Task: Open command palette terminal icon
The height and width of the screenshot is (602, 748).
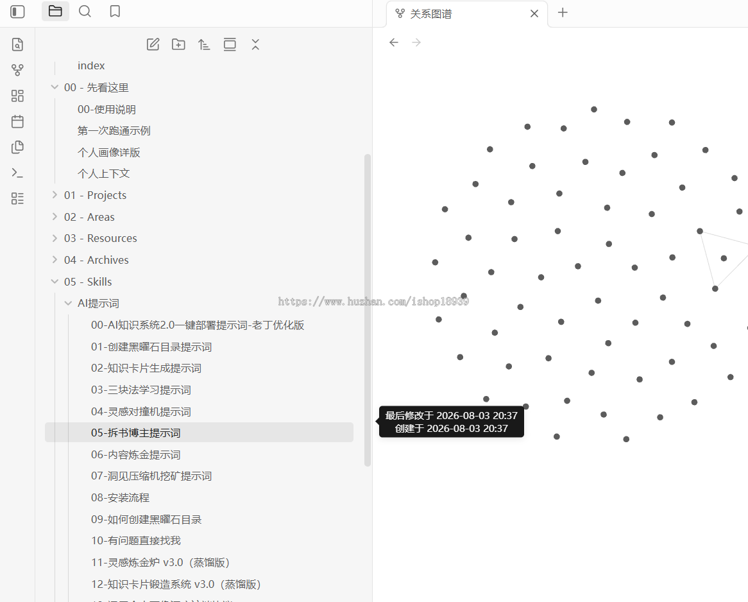Action: [x=18, y=173]
